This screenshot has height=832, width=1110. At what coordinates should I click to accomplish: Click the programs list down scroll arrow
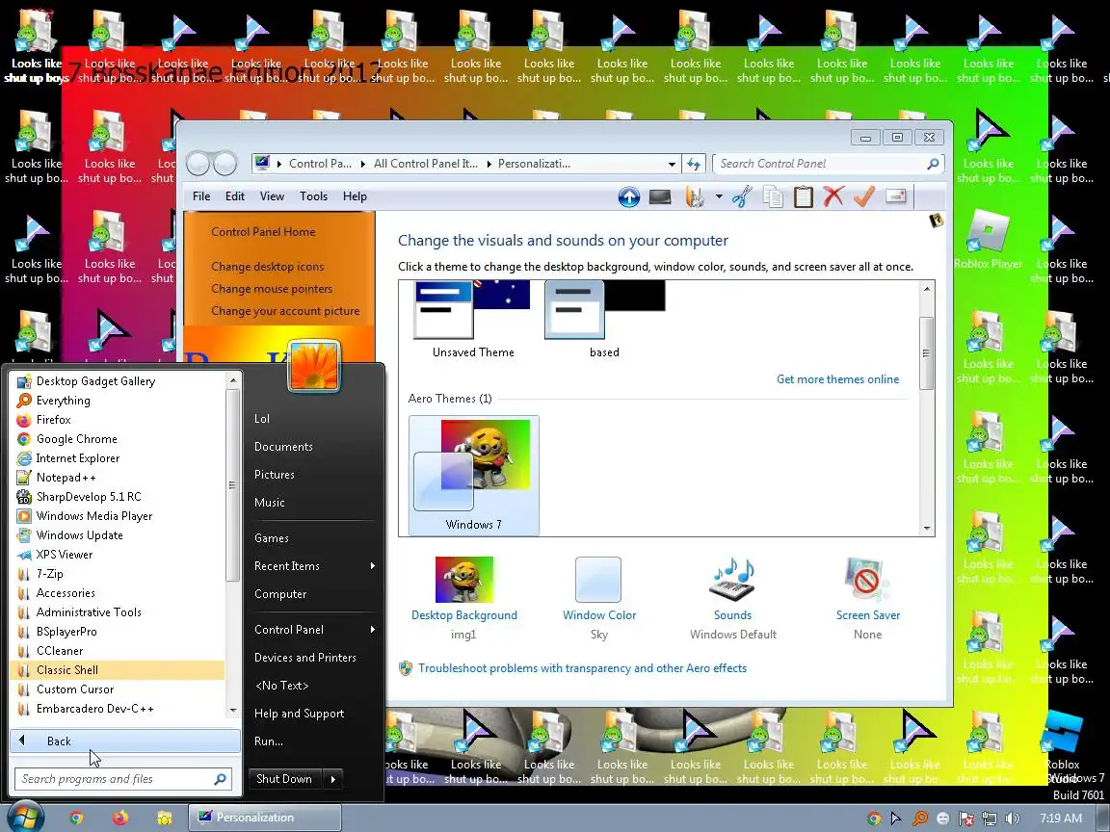233,710
